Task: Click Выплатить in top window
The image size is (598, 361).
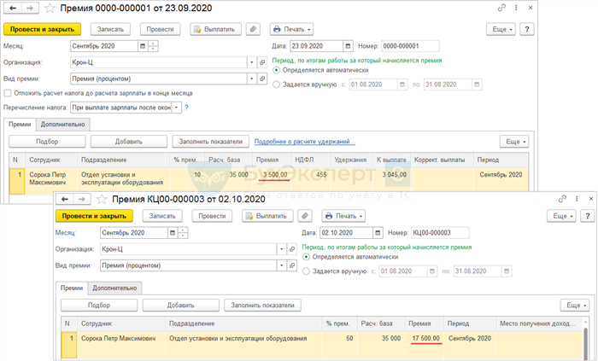Action: (215, 29)
